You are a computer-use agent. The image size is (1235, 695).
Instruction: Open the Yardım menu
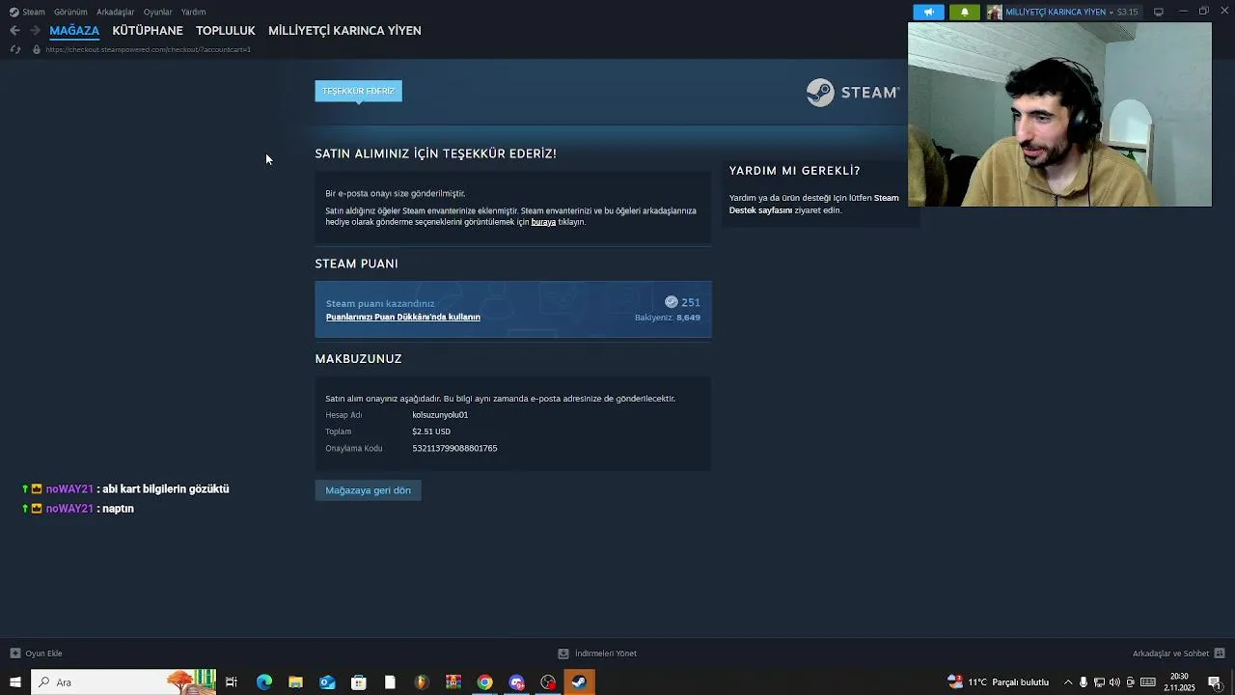pos(193,12)
